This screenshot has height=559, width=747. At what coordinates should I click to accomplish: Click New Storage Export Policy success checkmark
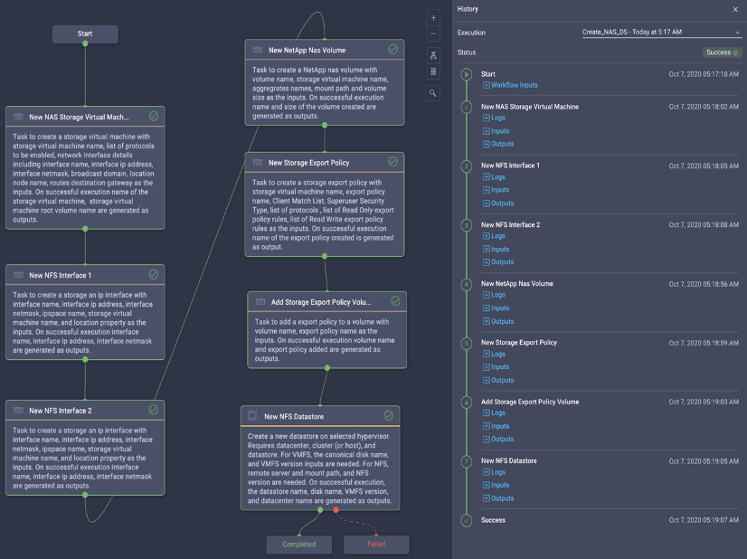(392, 162)
